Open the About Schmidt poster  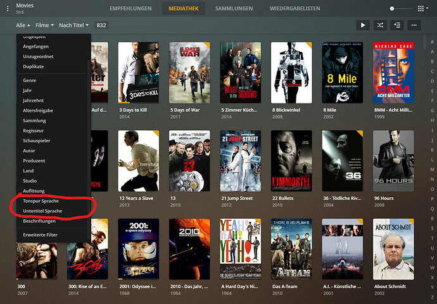coord(393,249)
